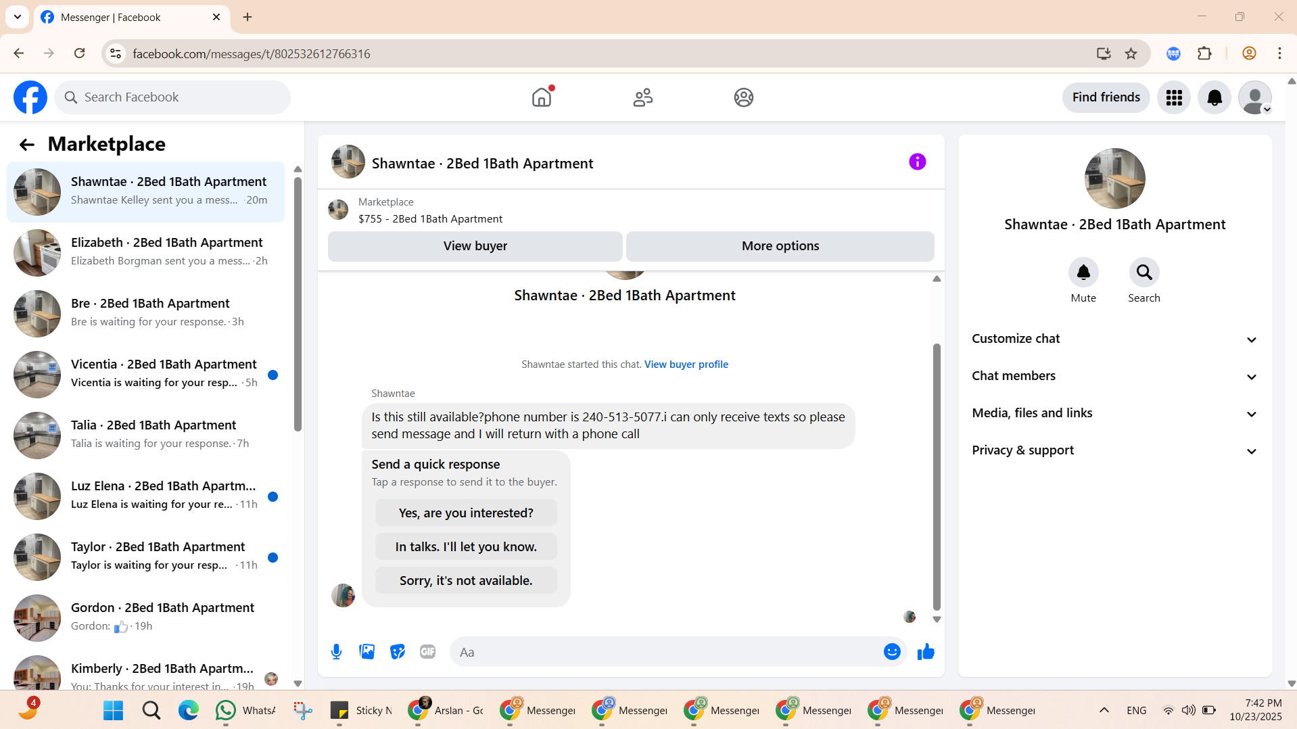Click conversation list scrollbar

click(298, 304)
